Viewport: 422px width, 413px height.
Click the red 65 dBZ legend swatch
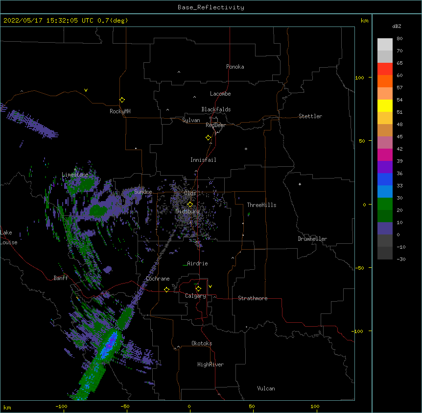pos(385,69)
